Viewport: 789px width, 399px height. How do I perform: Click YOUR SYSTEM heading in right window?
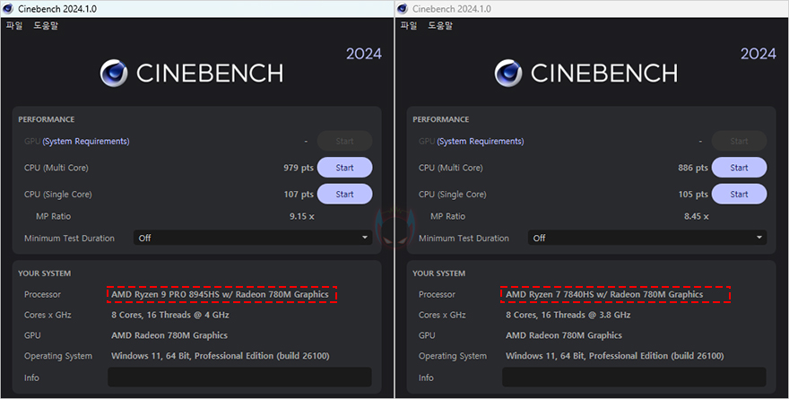click(438, 273)
